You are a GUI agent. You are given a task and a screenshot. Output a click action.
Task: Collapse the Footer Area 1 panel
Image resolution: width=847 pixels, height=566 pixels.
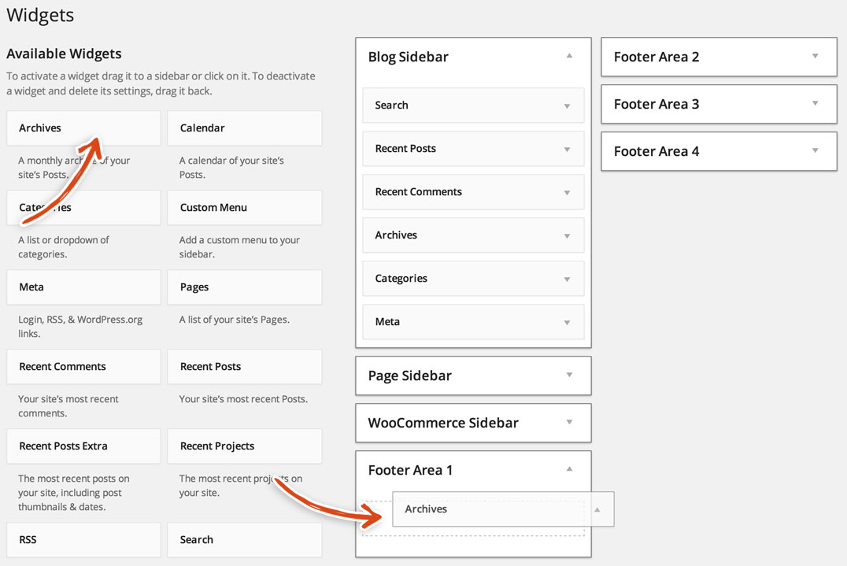[x=569, y=469]
